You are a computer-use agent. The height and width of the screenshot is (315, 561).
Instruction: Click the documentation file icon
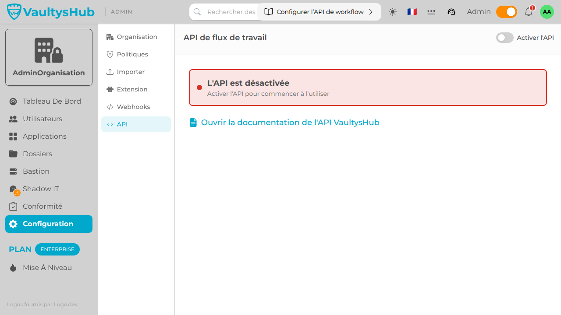(x=193, y=122)
